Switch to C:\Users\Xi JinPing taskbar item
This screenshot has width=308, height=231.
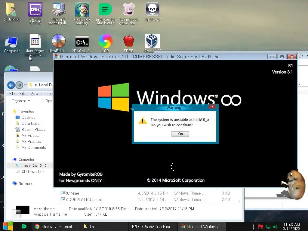(x=153, y=226)
